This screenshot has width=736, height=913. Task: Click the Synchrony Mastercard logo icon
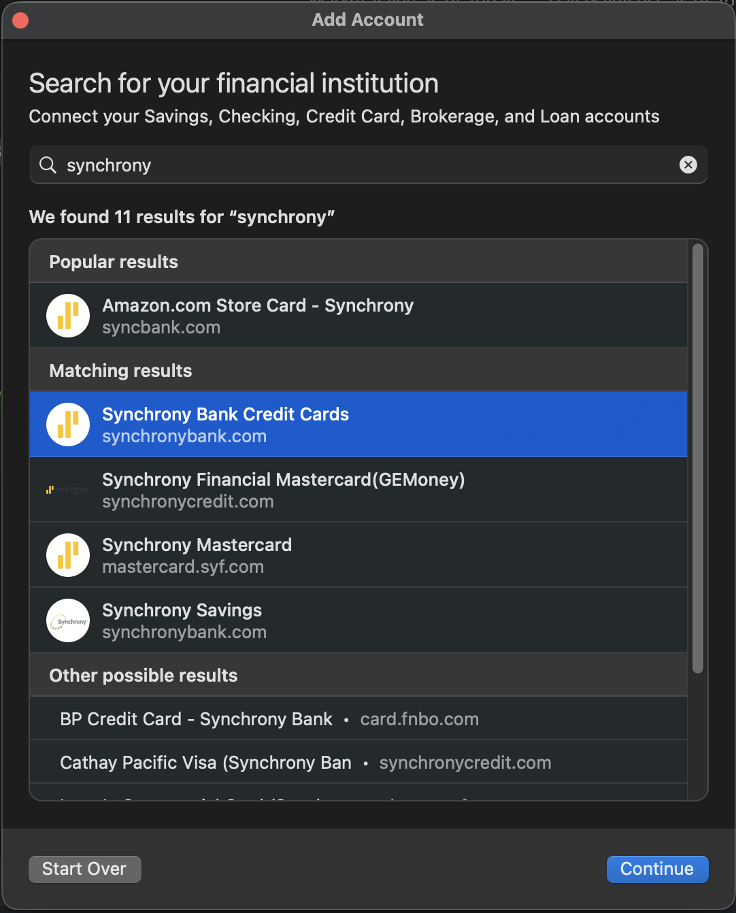pos(68,555)
